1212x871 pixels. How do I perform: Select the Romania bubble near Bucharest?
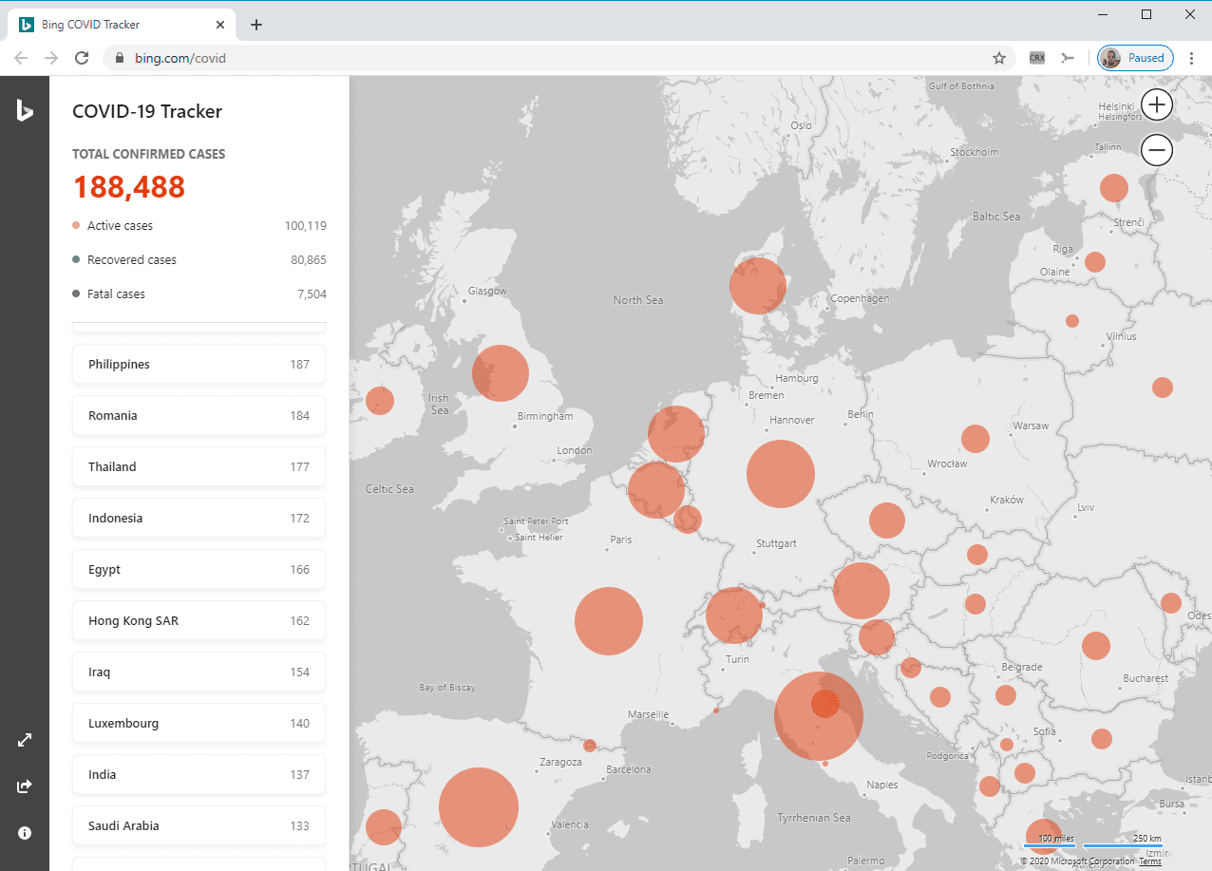[x=1096, y=646]
